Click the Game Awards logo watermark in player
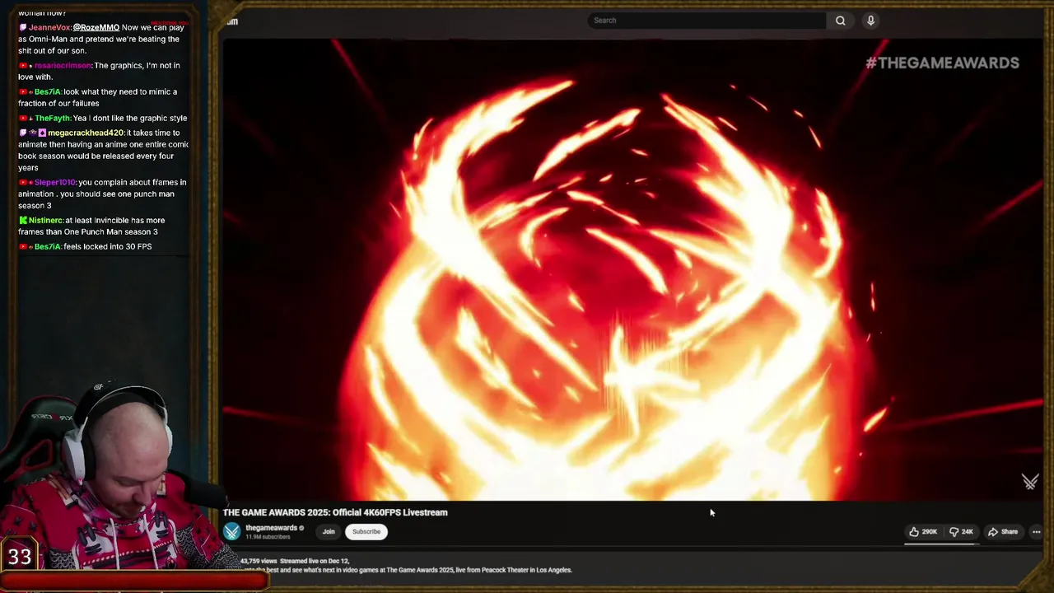 click(x=1029, y=482)
